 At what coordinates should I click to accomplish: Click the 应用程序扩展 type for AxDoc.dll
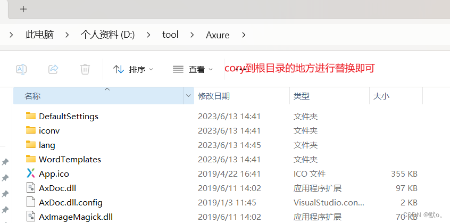click(318, 188)
